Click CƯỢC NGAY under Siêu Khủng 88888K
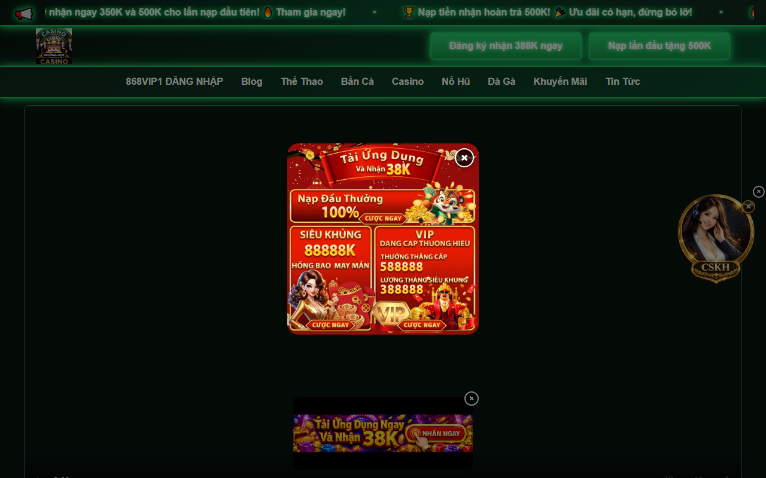This screenshot has height=478, width=766. coord(330,325)
